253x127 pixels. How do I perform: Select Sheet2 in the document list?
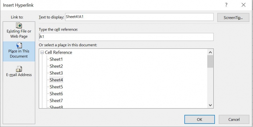pyautogui.click(x=56, y=66)
